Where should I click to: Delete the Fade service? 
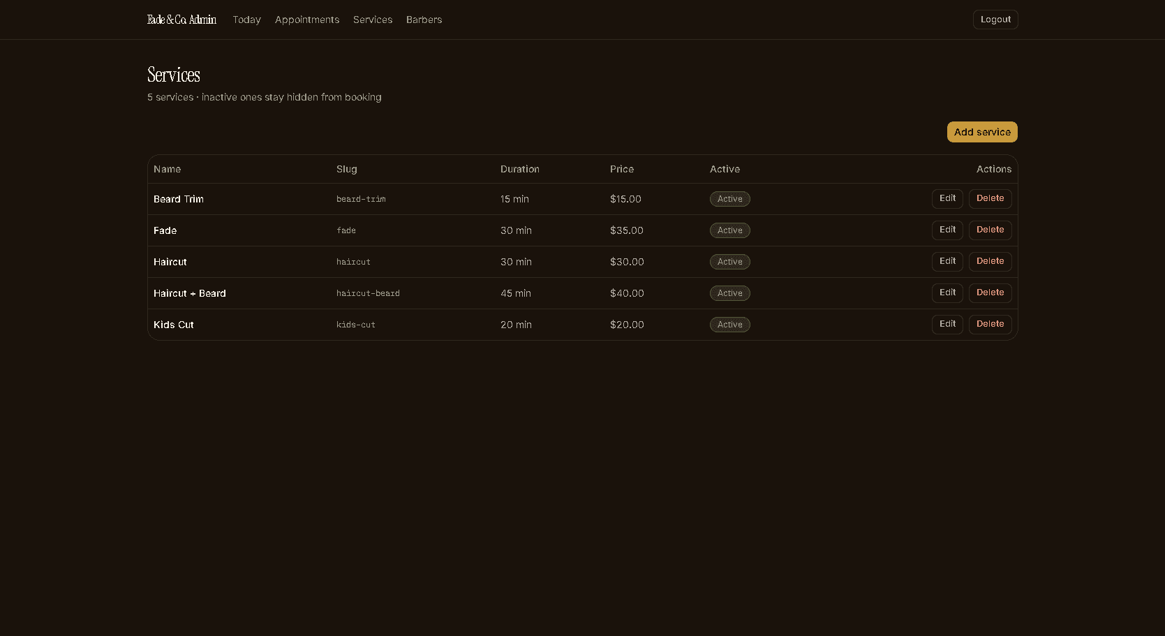coord(990,230)
